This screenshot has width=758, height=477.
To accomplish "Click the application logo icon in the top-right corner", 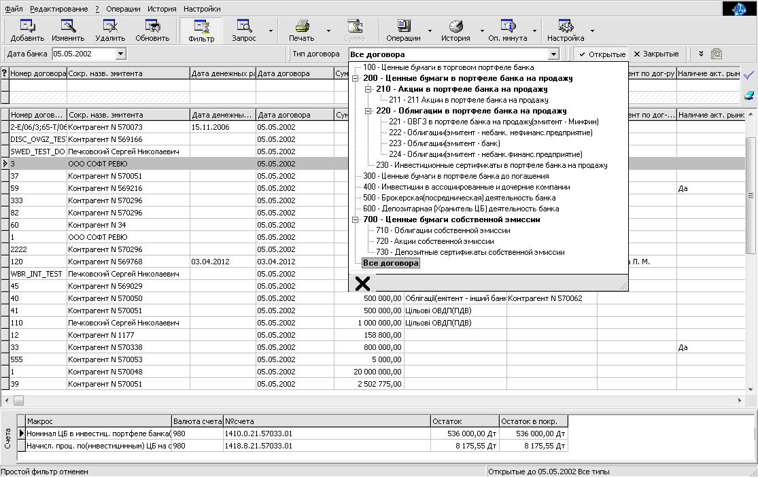I will [x=739, y=9].
